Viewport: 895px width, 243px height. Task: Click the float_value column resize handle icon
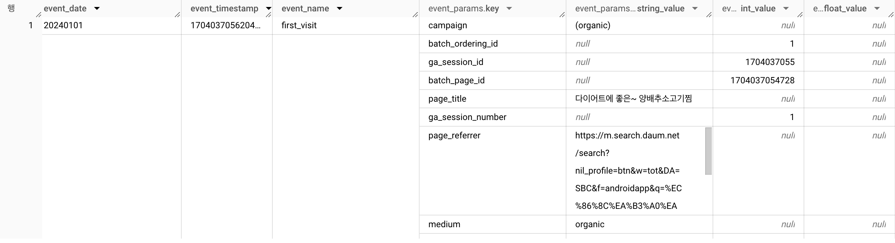point(891,15)
